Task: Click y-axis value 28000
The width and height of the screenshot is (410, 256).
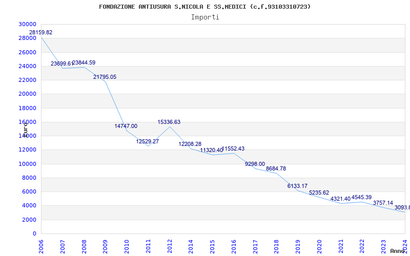Action: (27, 38)
